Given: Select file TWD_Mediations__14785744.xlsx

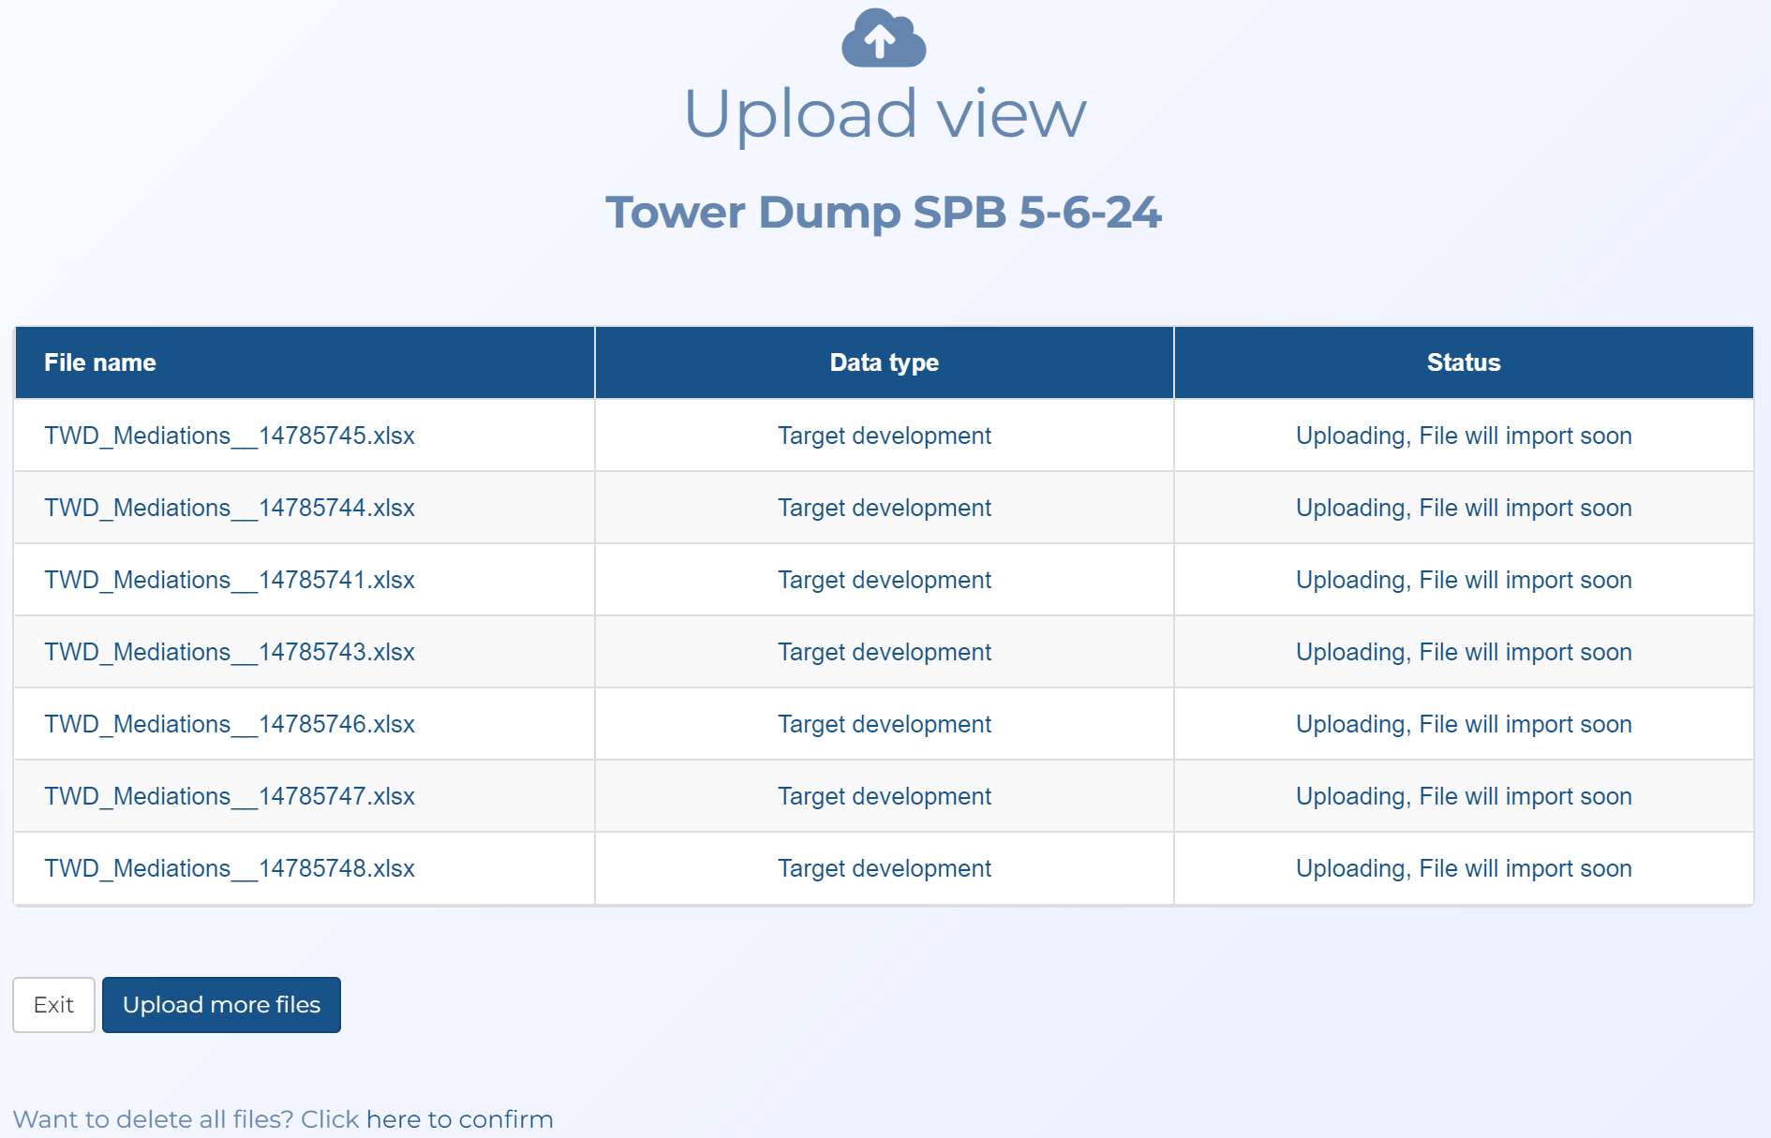Looking at the screenshot, I should (x=230, y=508).
